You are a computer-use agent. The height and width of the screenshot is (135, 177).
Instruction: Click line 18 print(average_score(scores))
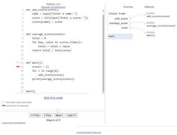point(53,79)
